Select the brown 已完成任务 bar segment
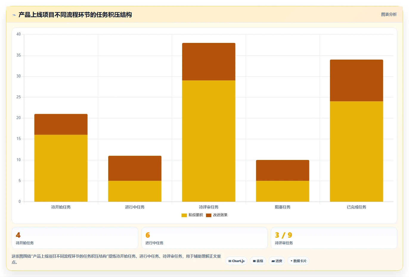The height and width of the screenshot is (277, 409). click(x=357, y=80)
